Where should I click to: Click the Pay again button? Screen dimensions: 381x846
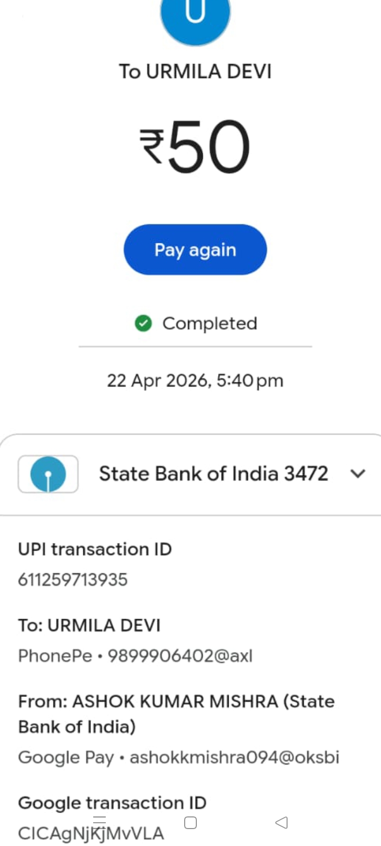(195, 250)
